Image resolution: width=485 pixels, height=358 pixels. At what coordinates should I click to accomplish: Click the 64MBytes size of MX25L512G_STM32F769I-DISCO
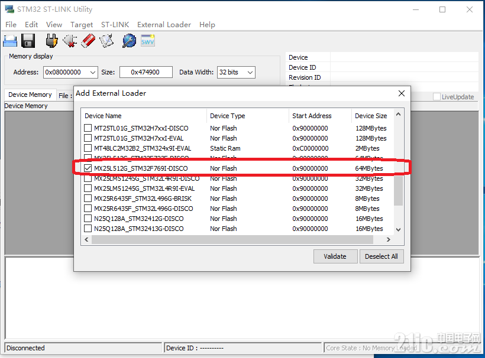pyautogui.click(x=369, y=168)
